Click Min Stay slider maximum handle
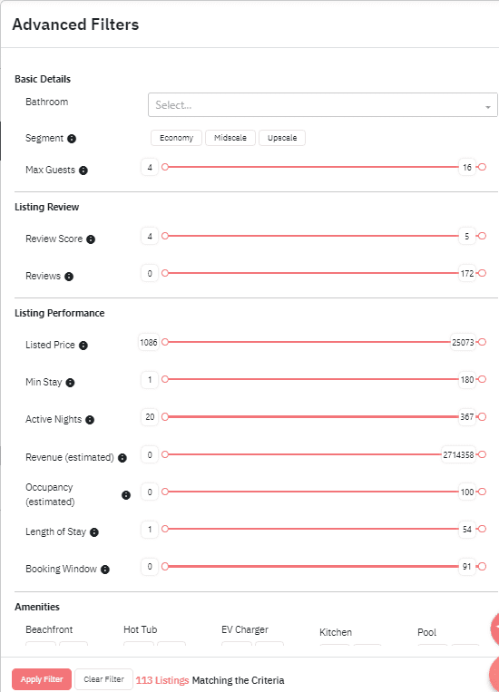The width and height of the screenshot is (499, 692). click(483, 379)
